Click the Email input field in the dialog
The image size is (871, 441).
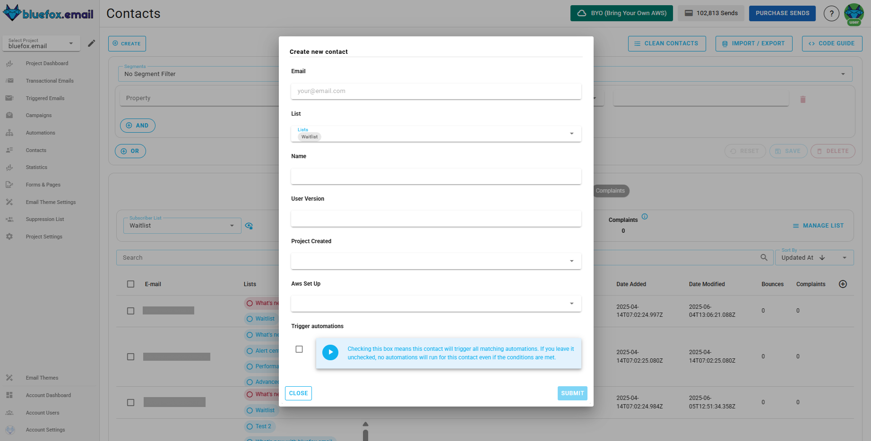click(x=435, y=91)
